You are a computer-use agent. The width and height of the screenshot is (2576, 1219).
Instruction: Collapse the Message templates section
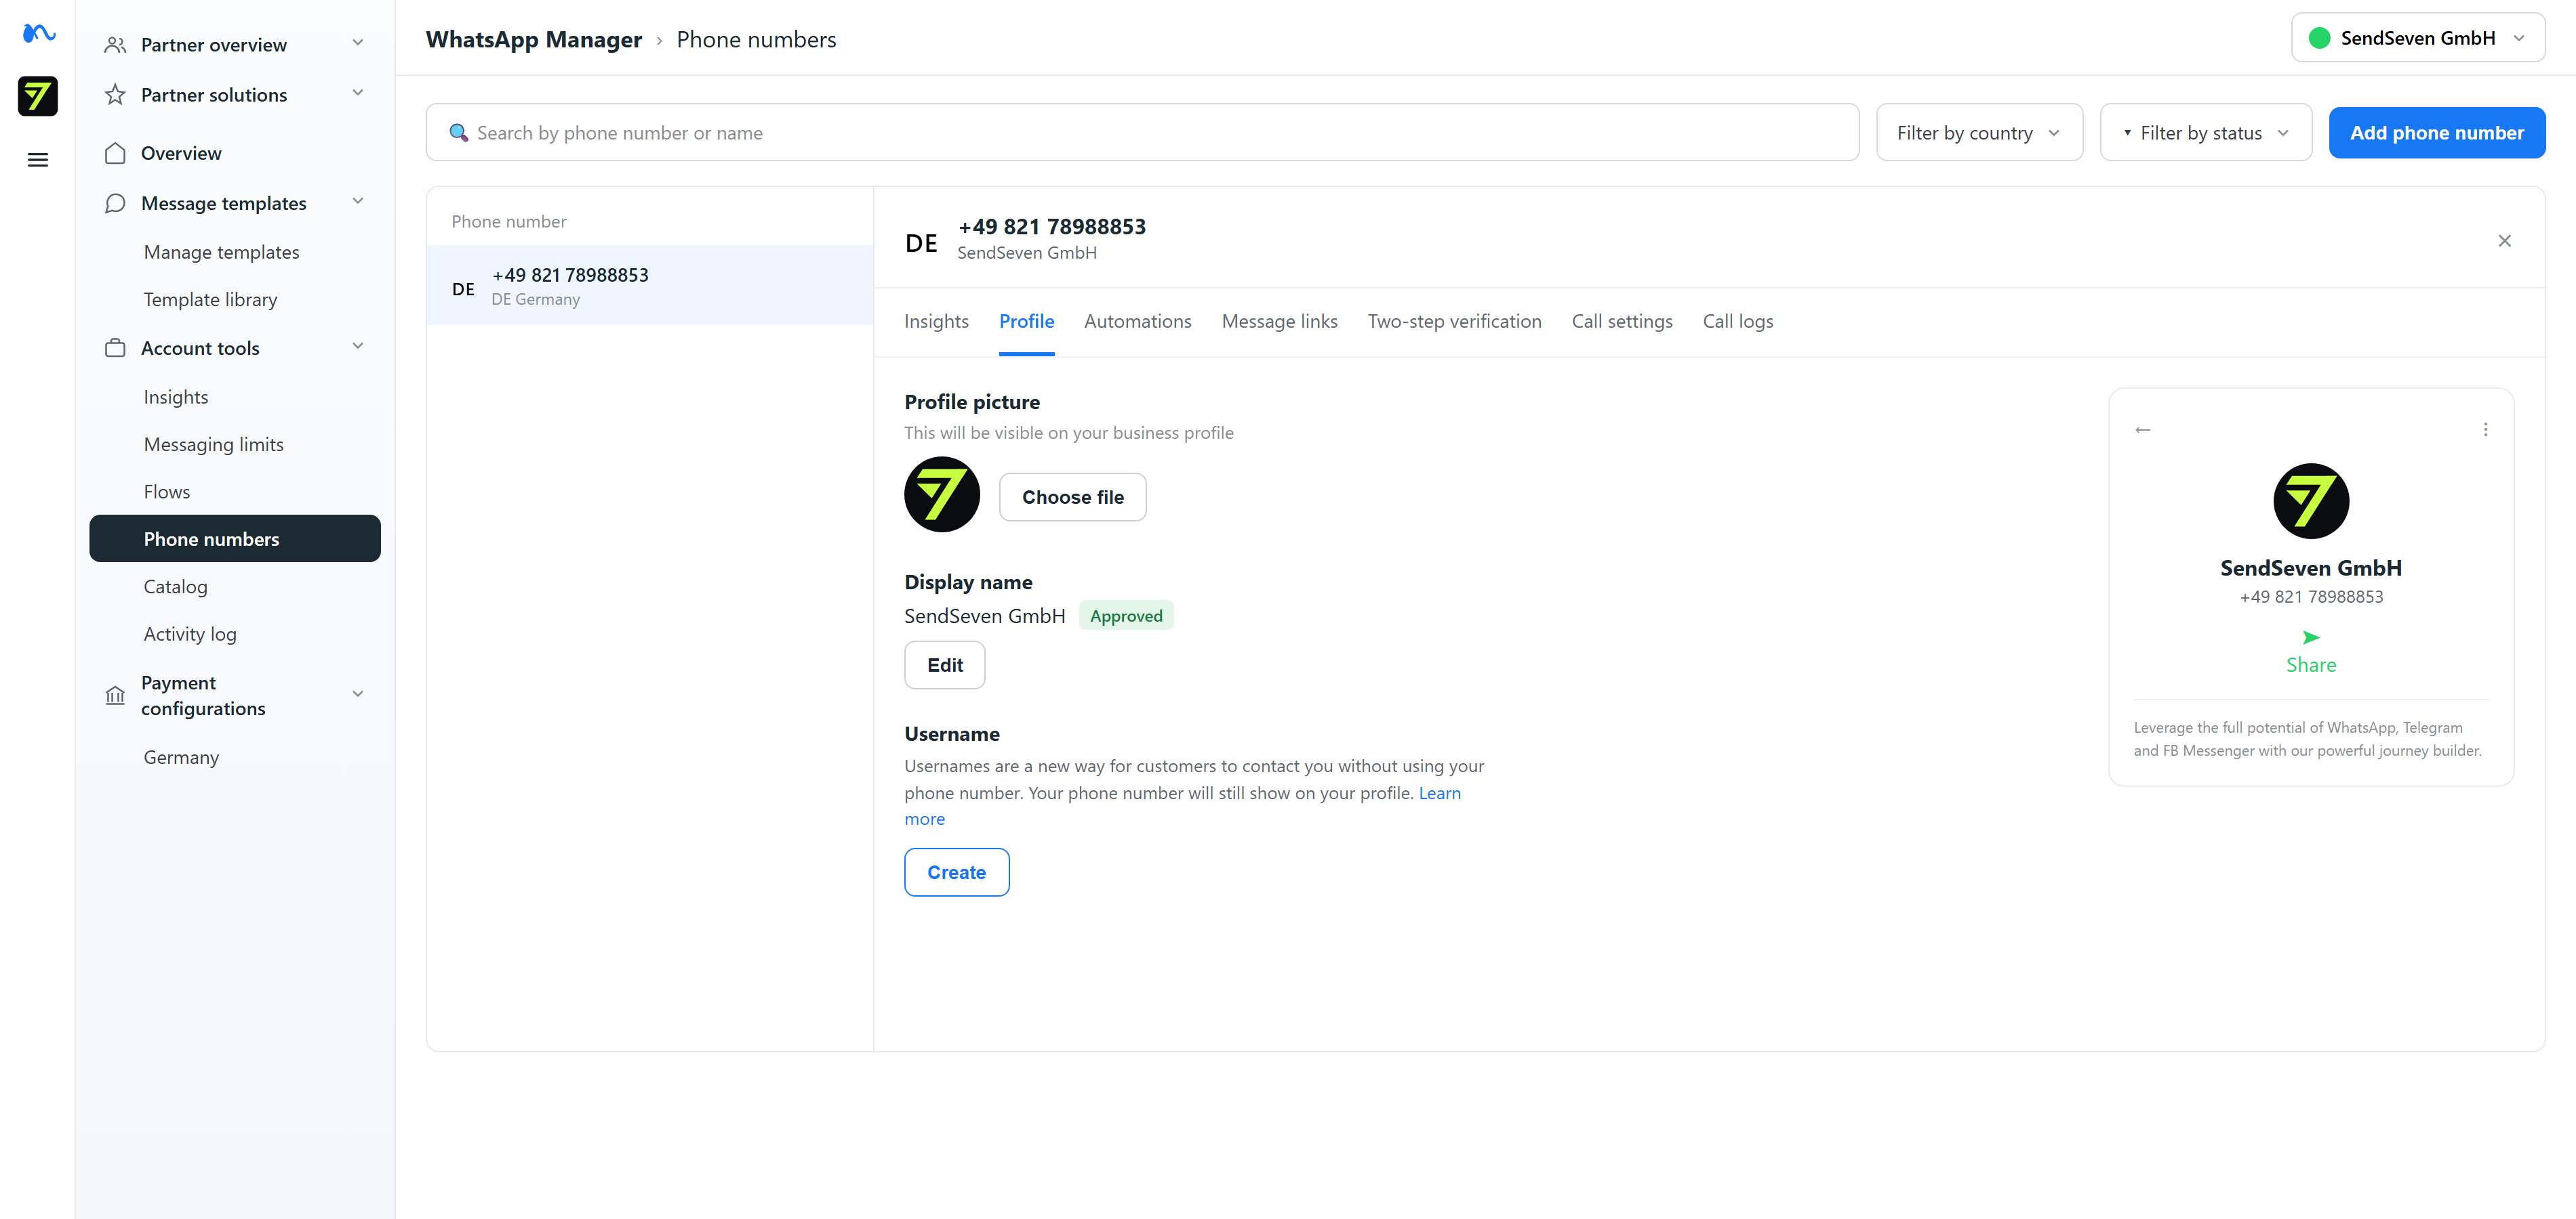point(358,201)
